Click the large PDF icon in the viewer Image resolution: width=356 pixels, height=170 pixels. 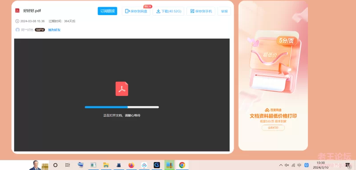[x=121, y=89]
